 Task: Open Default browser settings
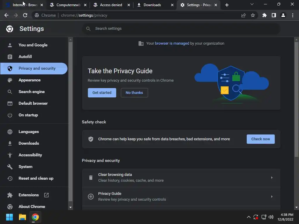(x=34, y=103)
